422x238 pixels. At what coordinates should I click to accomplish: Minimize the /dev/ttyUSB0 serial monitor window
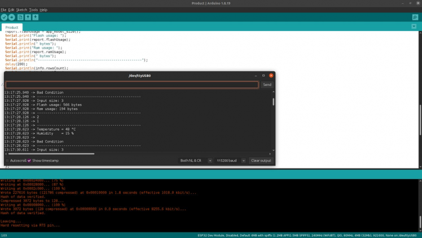(x=256, y=75)
